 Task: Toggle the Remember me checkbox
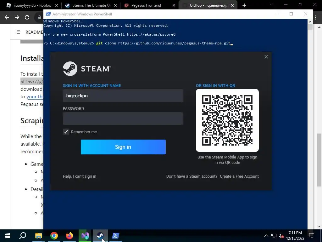coord(66,132)
